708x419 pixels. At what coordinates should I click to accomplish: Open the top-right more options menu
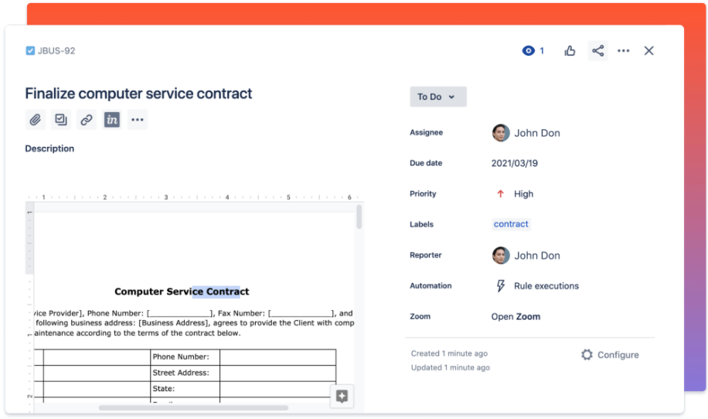[x=624, y=51]
